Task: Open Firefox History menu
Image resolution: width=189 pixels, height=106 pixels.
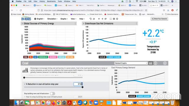Action: click(x=42, y=1)
